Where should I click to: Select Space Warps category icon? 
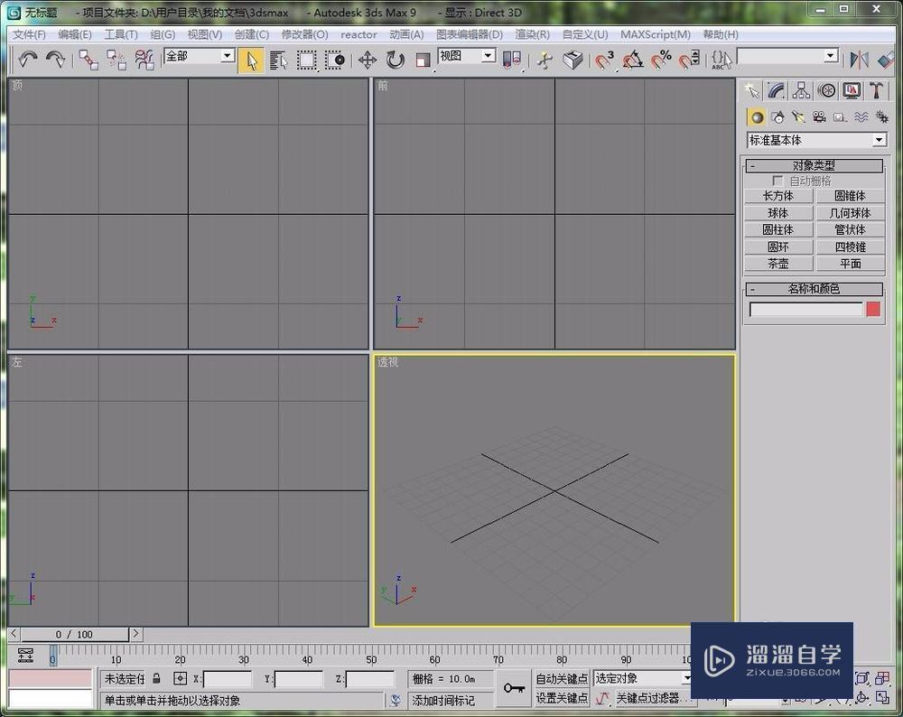pyautogui.click(x=861, y=117)
